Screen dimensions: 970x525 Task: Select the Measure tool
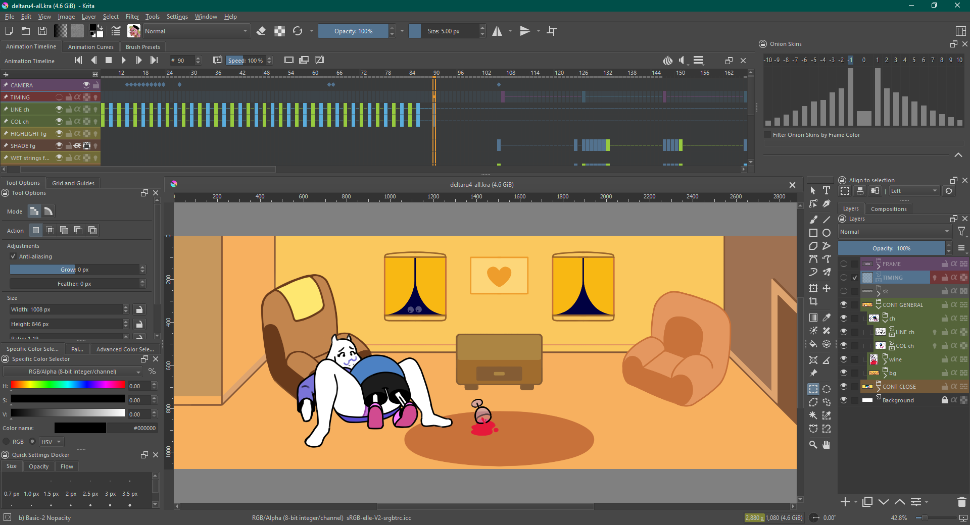827,360
